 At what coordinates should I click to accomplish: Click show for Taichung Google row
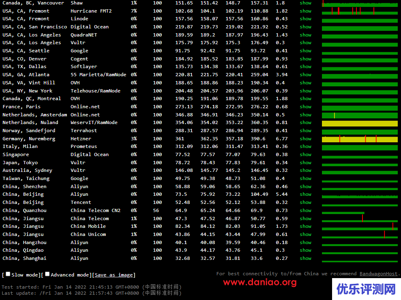pos(306,178)
